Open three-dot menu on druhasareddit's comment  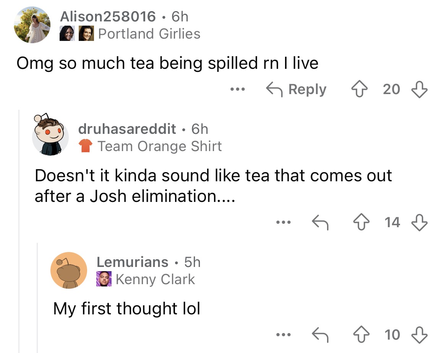tap(283, 222)
